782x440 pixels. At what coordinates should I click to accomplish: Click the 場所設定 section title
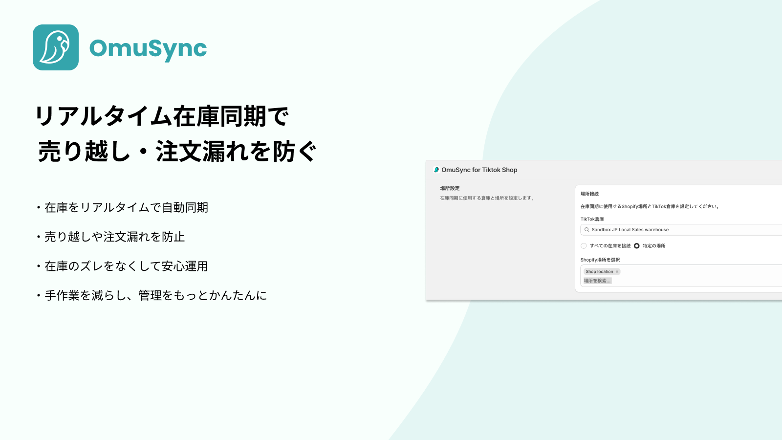tap(451, 188)
